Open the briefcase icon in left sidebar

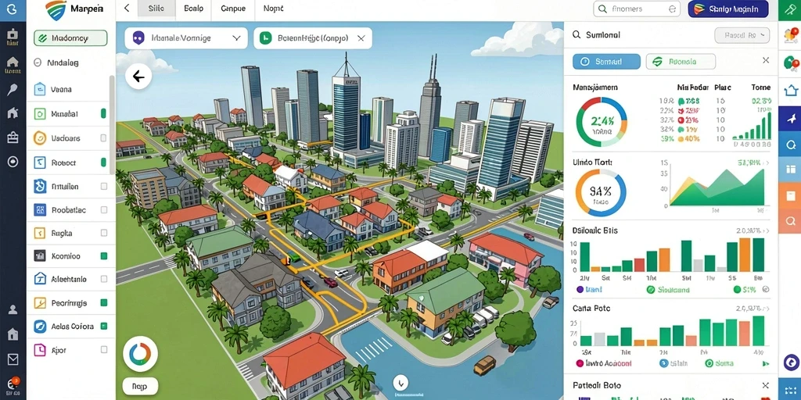13,137
